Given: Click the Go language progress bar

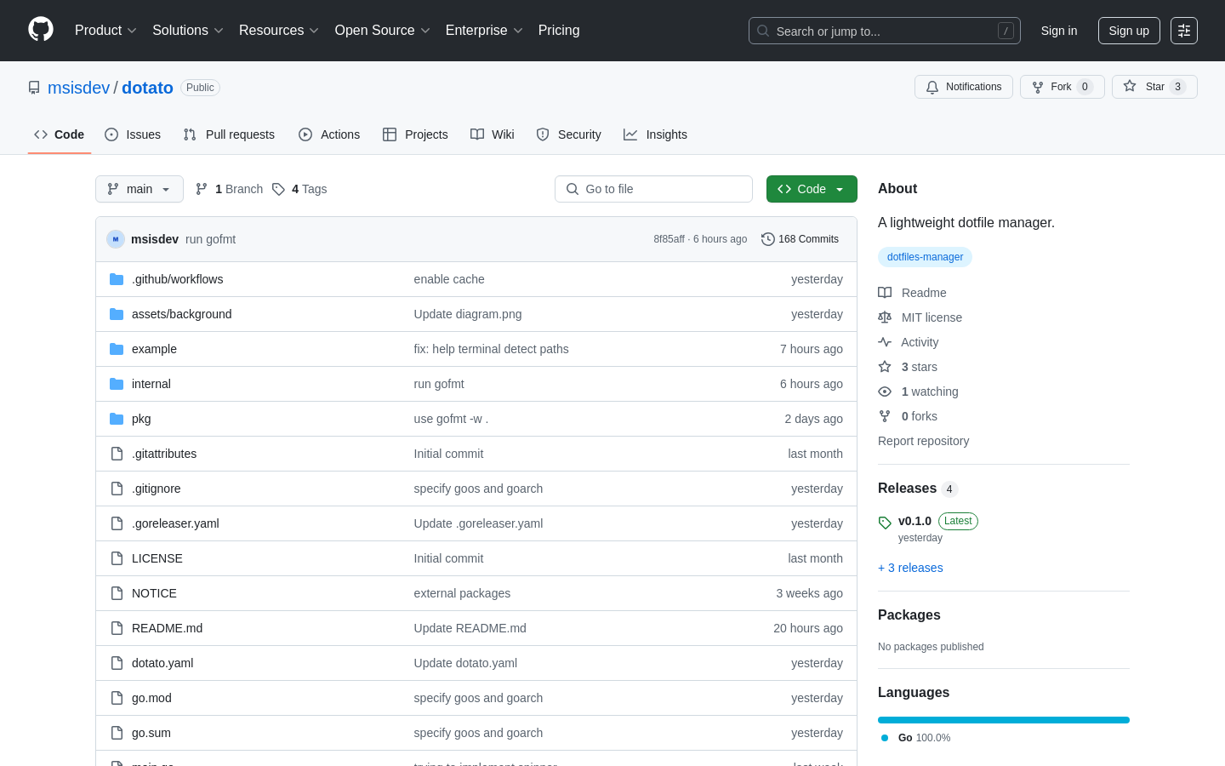Looking at the screenshot, I should [1004, 720].
